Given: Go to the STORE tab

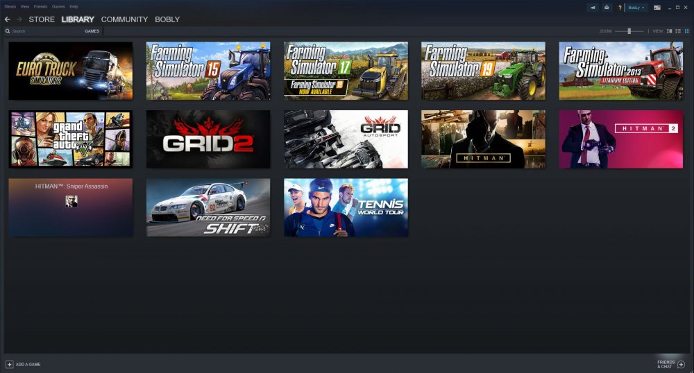Looking at the screenshot, I should coord(42,19).
